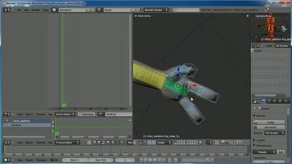292x164 pixels.
Task: Click the Start frame field
Action: tap(75, 160)
